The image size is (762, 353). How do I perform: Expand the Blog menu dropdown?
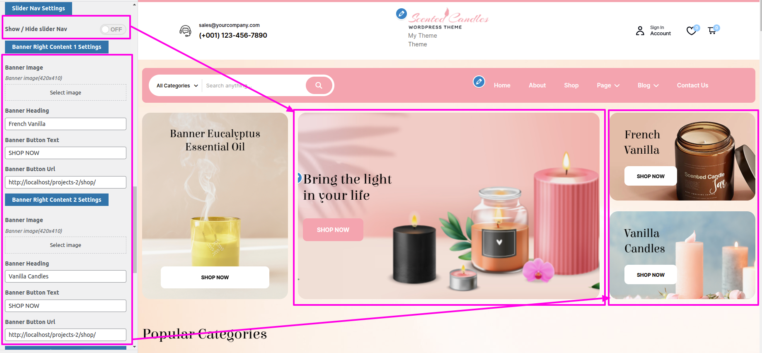(x=648, y=85)
